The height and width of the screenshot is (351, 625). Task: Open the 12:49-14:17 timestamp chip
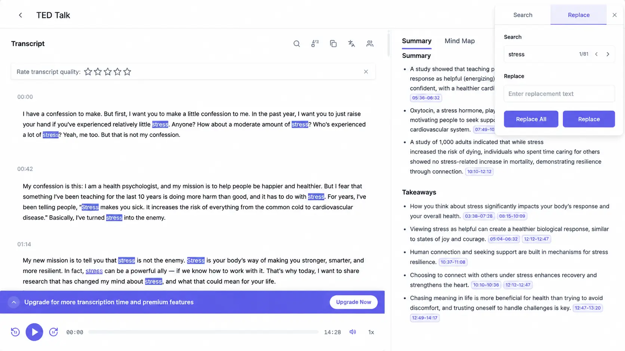click(425, 318)
